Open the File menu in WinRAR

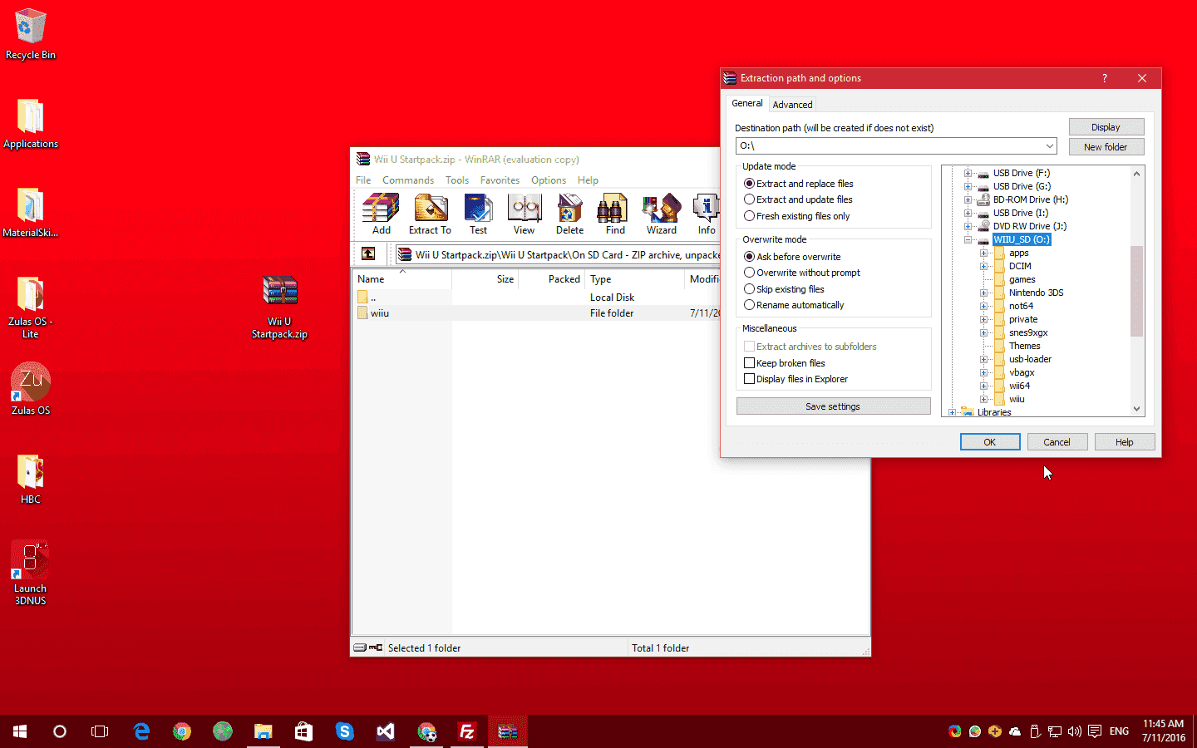[x=363, y=180]
